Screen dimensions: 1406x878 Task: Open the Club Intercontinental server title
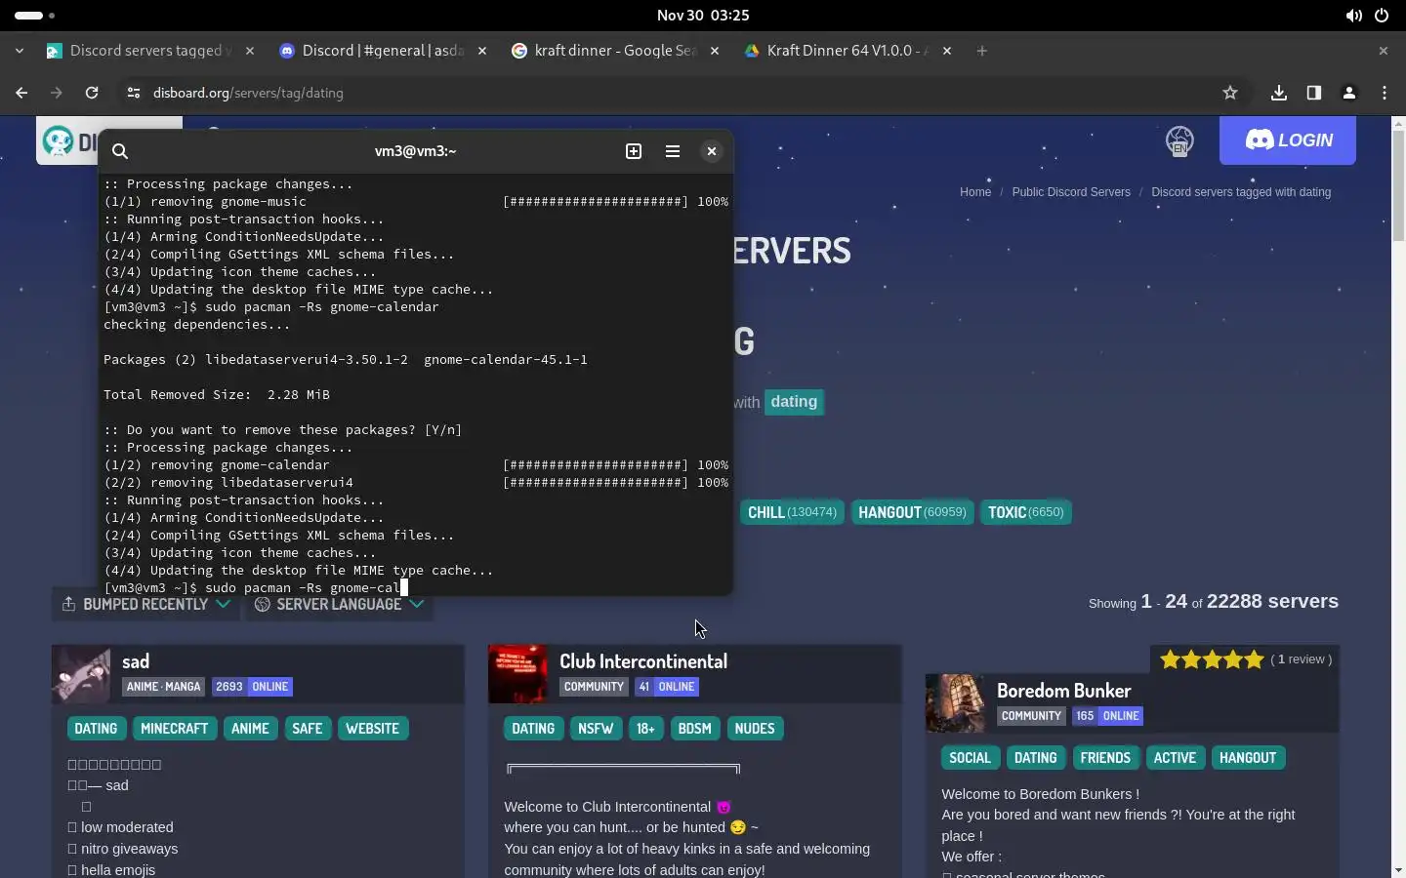643,661
